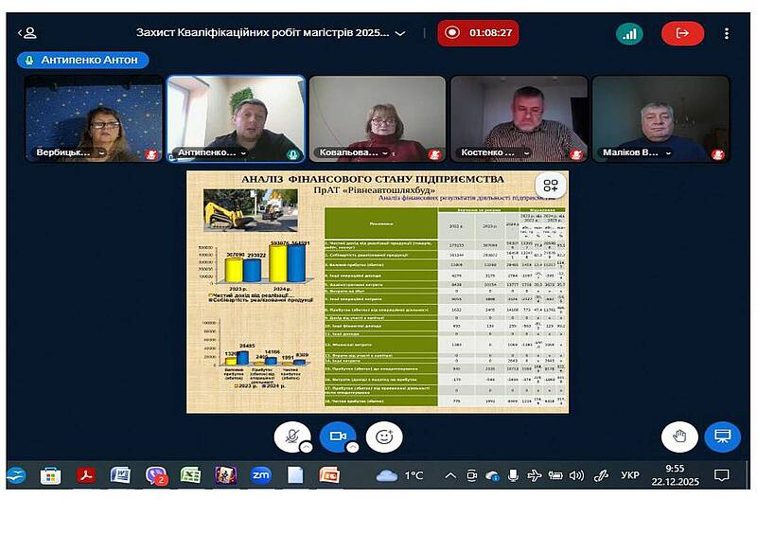Expand camera options arrow
Screen dimensions: 757x535
click(x=352, y=446)
